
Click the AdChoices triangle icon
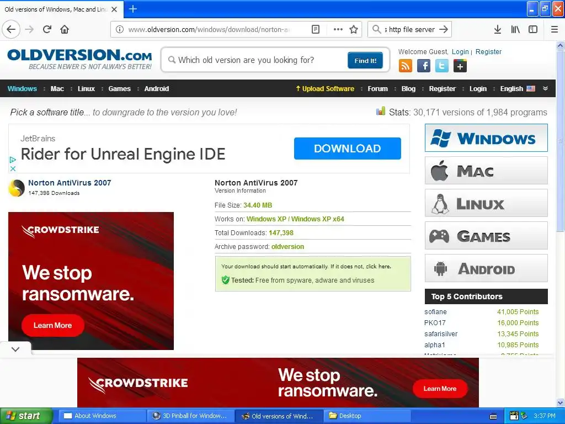13,160
